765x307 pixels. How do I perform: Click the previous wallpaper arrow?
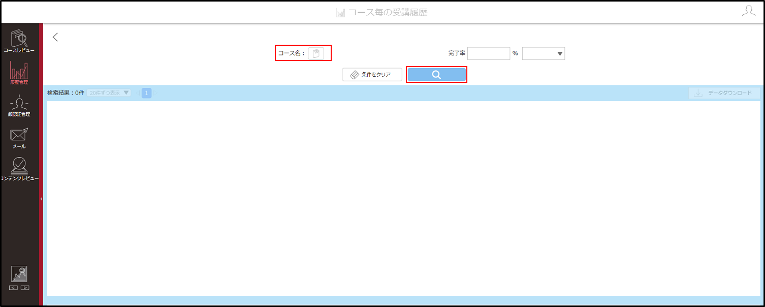[14, 288]
